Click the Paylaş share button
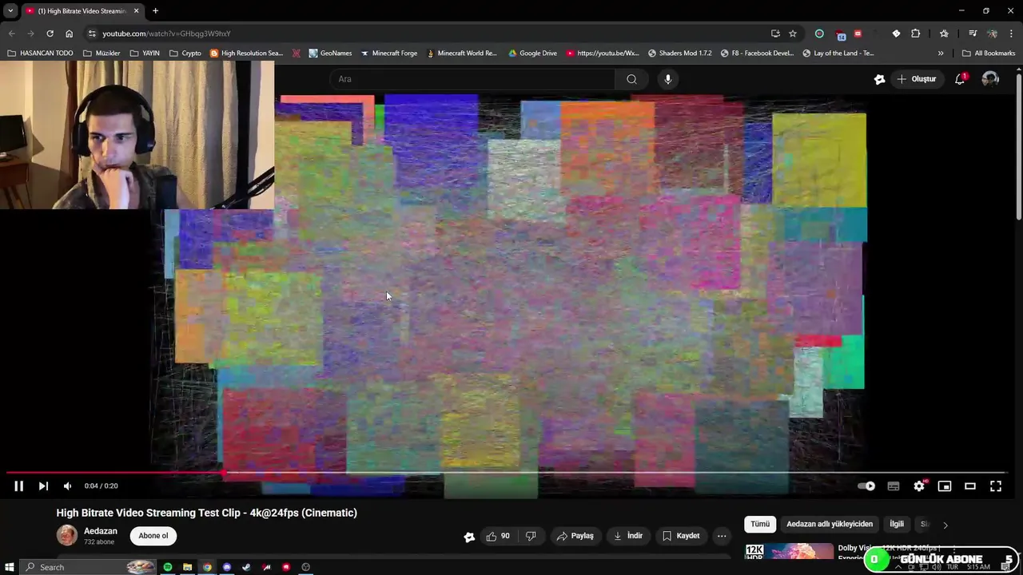Image resolution: width=1023 pixels, height=575 pixels. click(575, 536)
